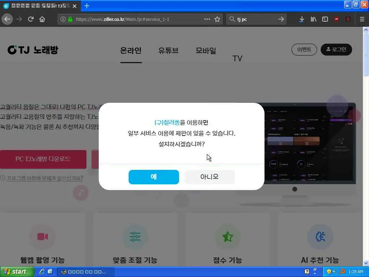The width and height of the screenshot is (369, 277).
Task: Click the taskbar help question icon
Action: point(307,272)
